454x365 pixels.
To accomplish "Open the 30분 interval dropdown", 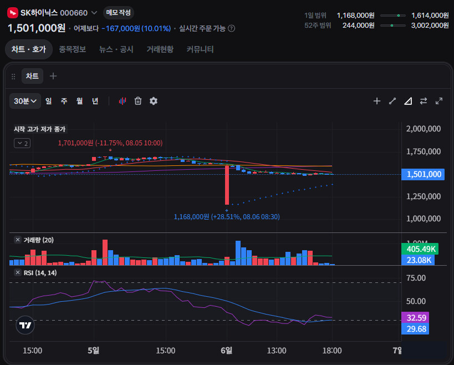I will pos(25,101).
